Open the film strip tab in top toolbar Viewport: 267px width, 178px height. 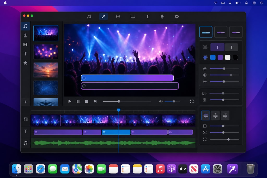pyautogui.click(x=118, y=16)
